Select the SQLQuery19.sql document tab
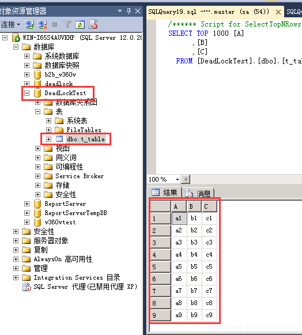 pos(209,12)
